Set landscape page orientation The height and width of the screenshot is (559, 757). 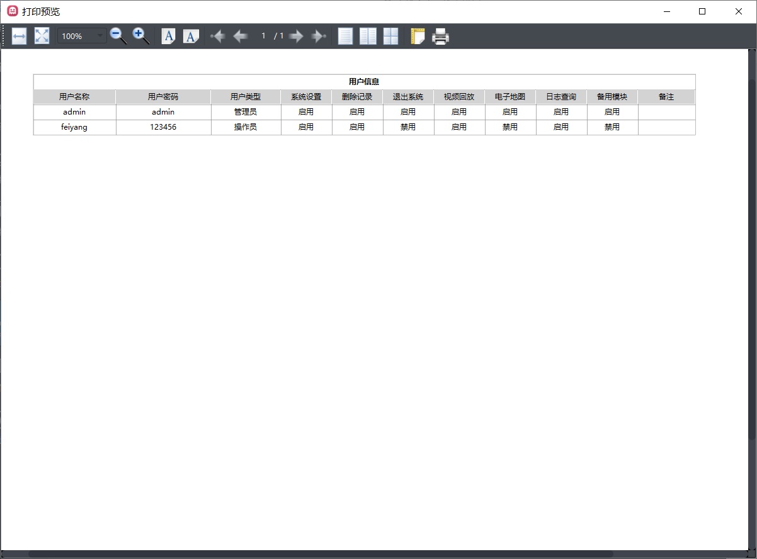point(191,37)
